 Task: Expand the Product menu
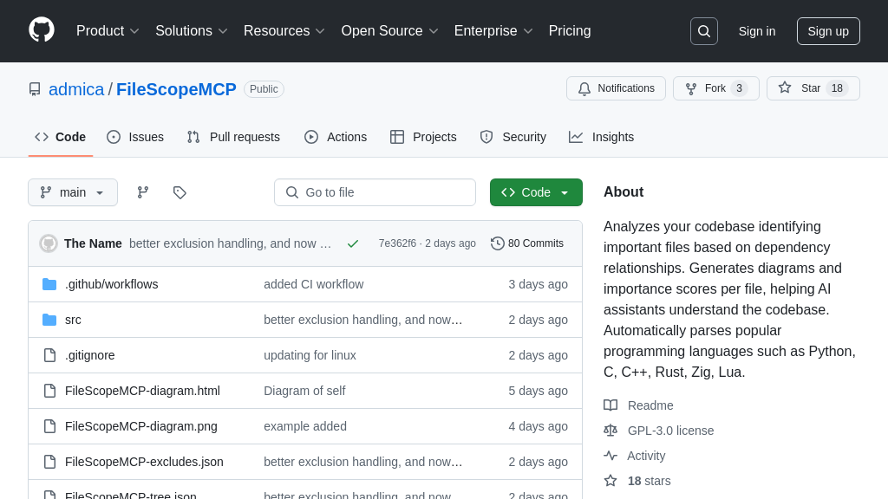point(108,31)
